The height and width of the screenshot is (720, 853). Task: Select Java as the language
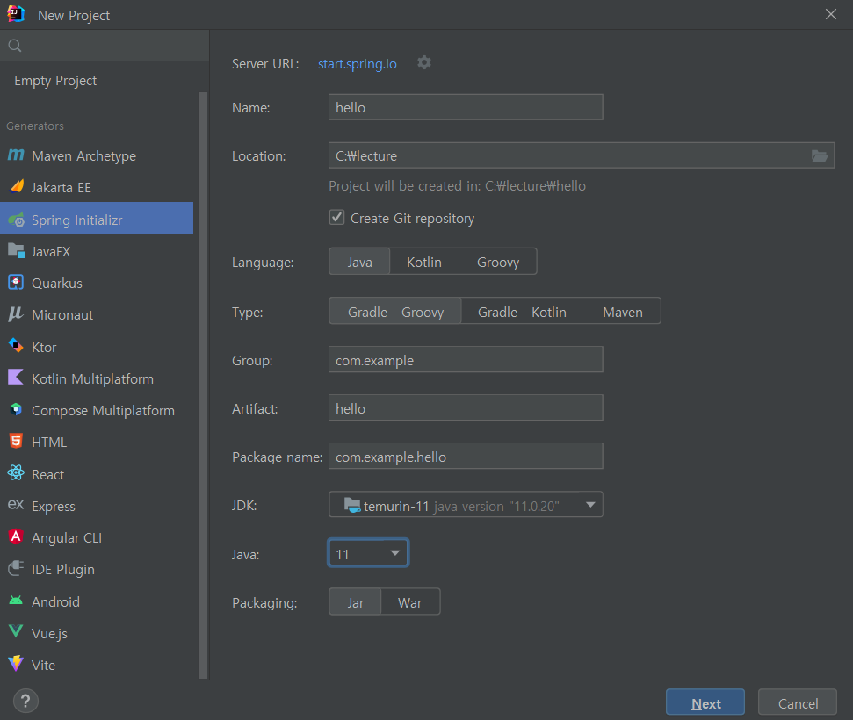click(359, 262)
